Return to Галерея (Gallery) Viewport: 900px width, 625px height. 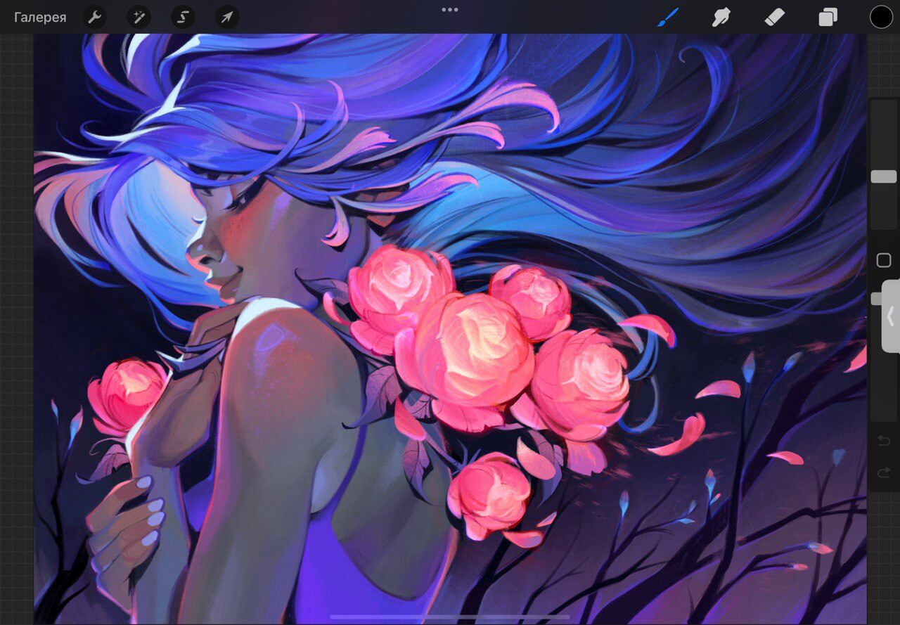click(x=40, y=18)
